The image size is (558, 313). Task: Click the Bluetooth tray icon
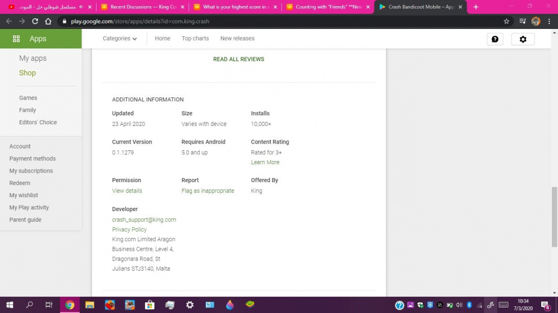pos(469,305)
